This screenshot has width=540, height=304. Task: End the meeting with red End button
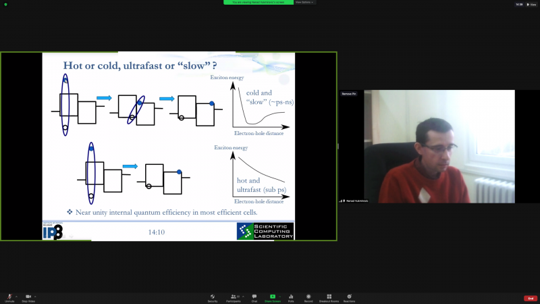531,298
